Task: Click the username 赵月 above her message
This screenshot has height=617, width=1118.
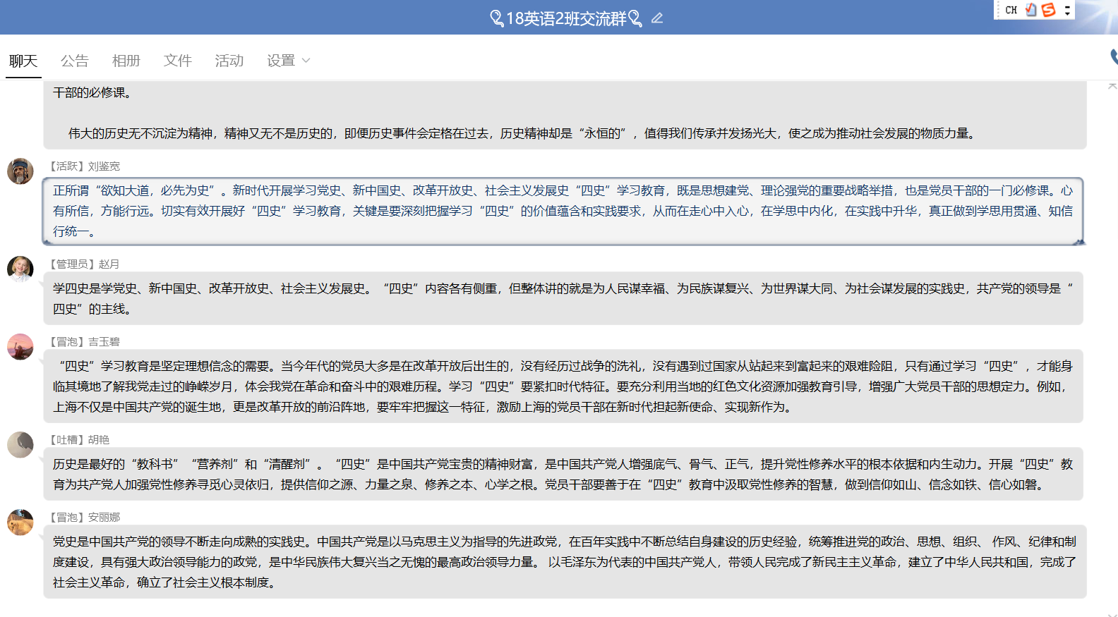Action: coord(109,264)
